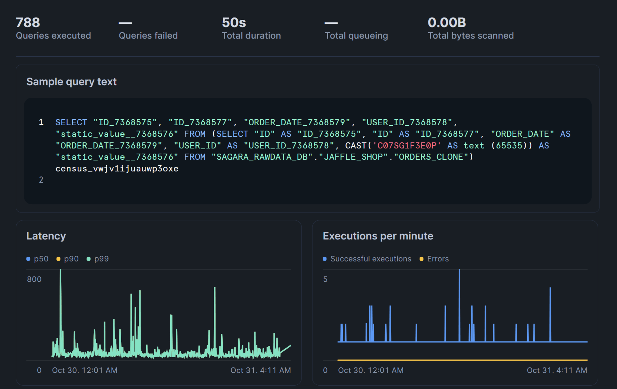The height and width of the screenshot is (389, 617).
Task: Click the Queries failed label
Action: [148, 36]
